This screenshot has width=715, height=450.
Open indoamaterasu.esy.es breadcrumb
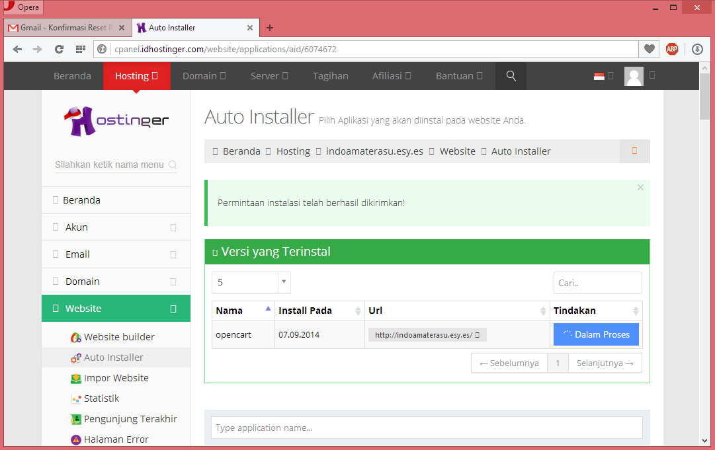(374, 151)
